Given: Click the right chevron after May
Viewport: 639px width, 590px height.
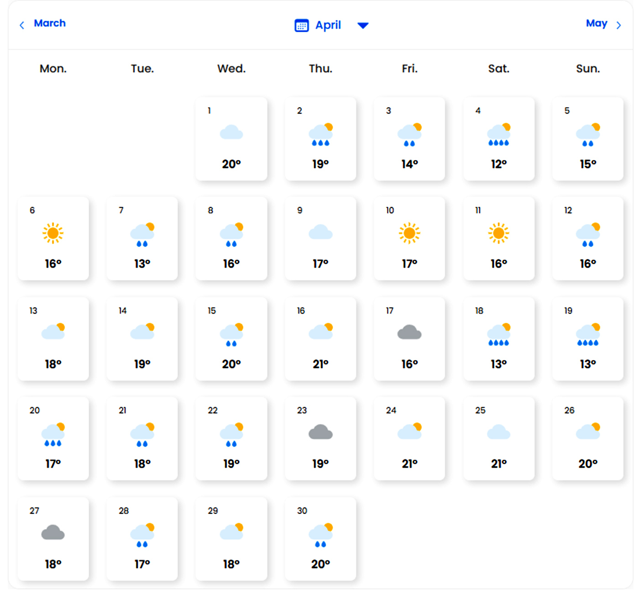Looking at the screenshot, I should (x=618, y=26).
